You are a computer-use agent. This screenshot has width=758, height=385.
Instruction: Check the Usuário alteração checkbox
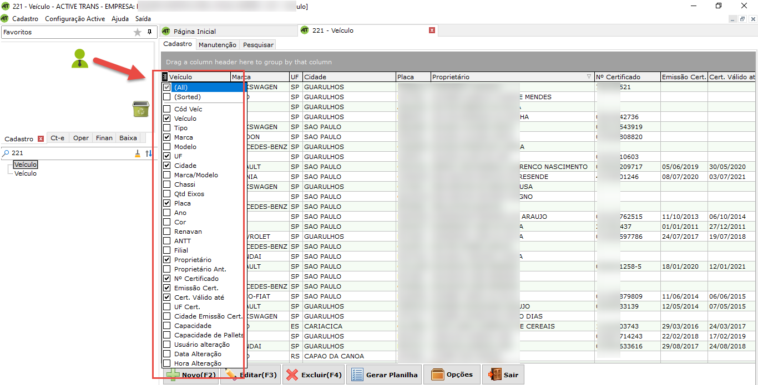(167, 345)
